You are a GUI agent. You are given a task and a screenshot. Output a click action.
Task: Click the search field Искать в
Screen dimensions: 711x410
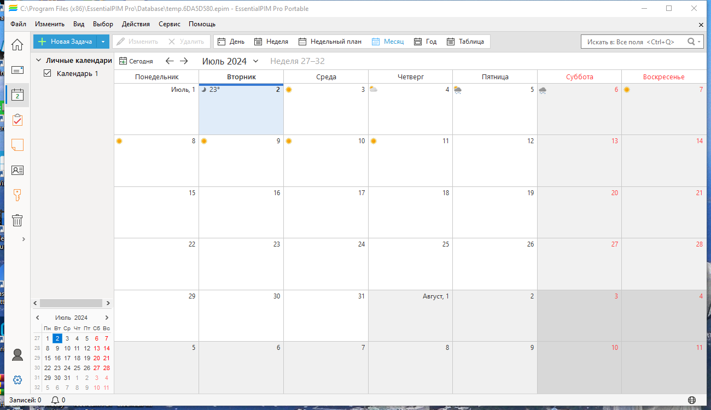632,42
